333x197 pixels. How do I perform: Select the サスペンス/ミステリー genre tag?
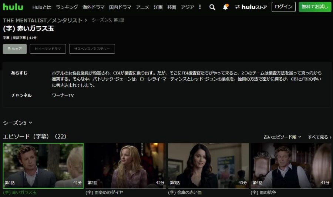click(92, 49)
